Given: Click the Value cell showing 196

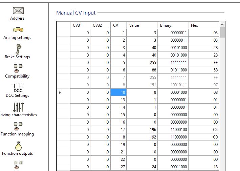Looking at the screenshot, I should click(x=142, y=129).
